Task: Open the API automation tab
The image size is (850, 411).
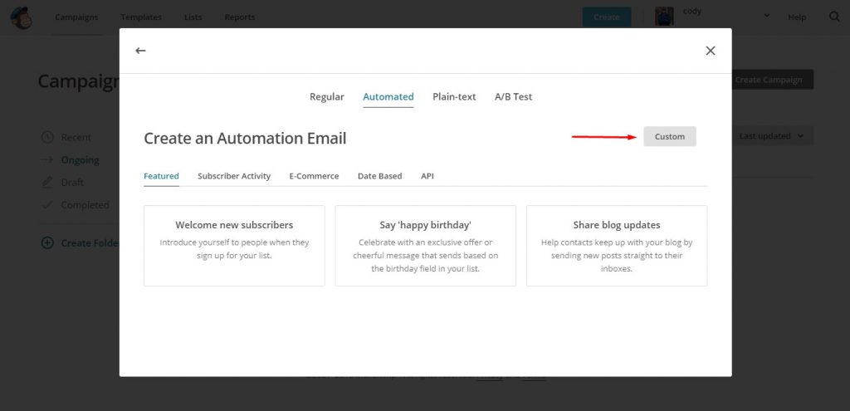Action: tap(427, 176)
